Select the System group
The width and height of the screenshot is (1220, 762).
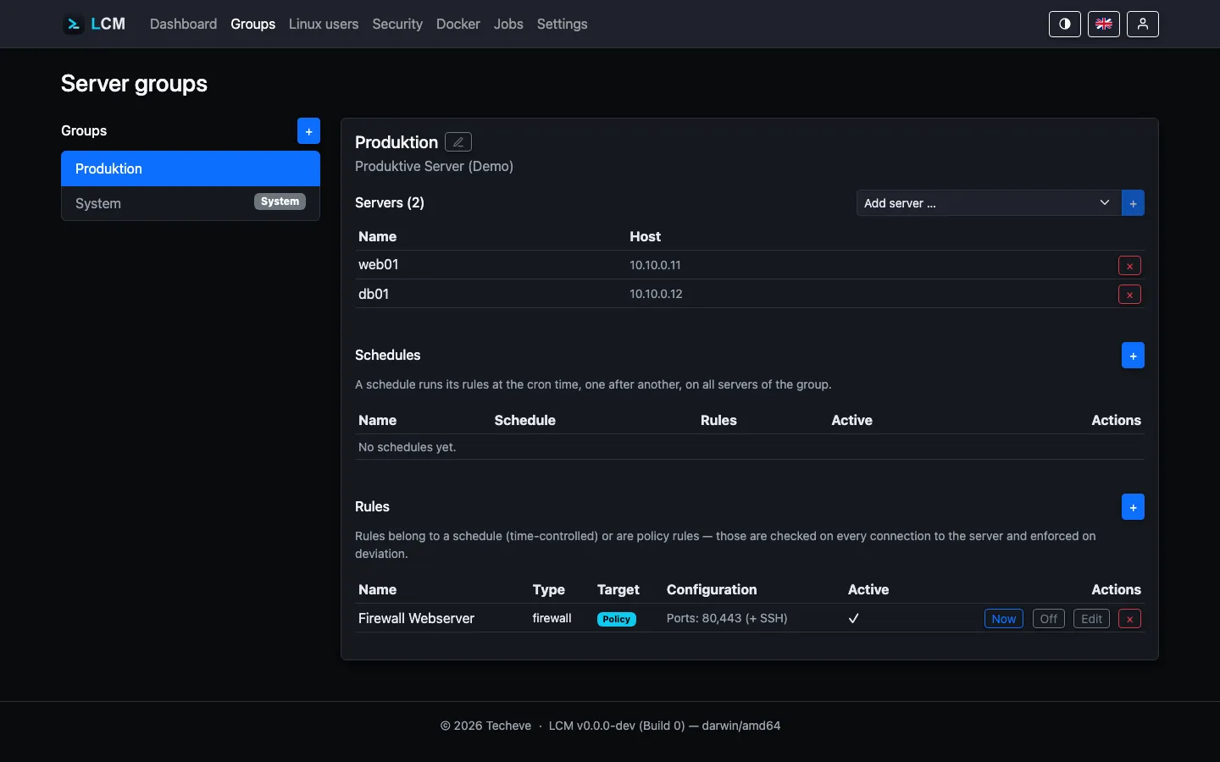point(191,203)
